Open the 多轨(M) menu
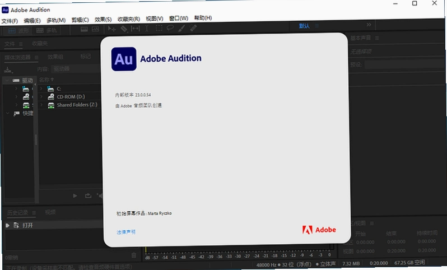This screenshot has height=270, width=447. (56, 20)
